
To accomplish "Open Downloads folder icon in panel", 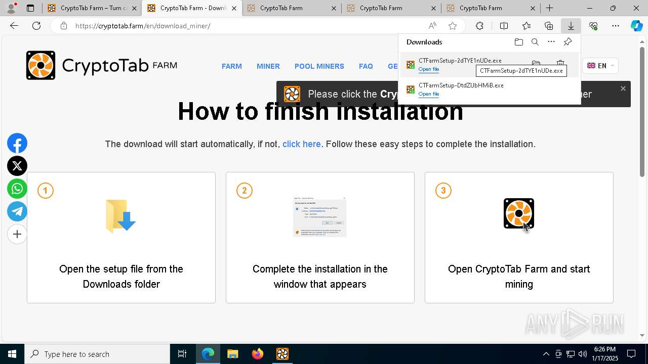I will 518,42.
